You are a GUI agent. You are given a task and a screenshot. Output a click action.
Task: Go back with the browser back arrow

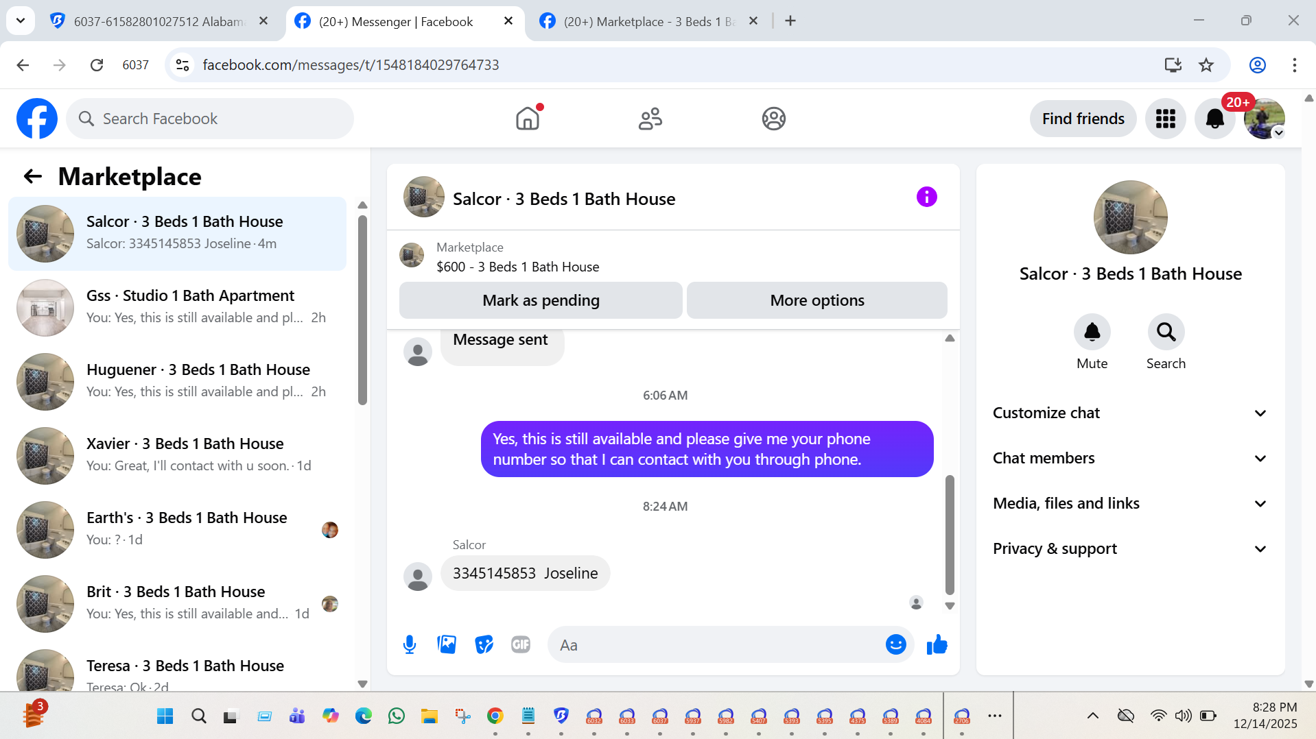point(23,65)
